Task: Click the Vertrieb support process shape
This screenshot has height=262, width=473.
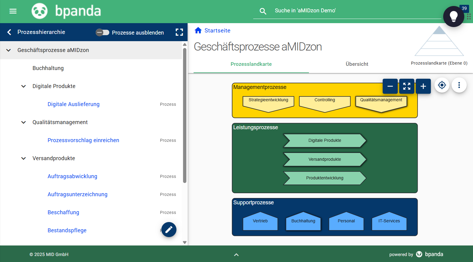Action: (x=260, y=221)
